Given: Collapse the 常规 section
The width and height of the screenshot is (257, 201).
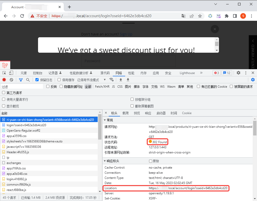Looking at the screenshot, I should (105, 120).
